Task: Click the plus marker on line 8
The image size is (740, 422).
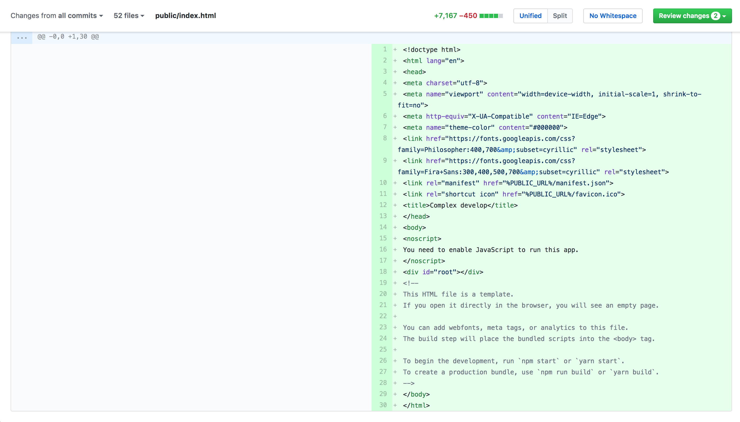Action: click(x=395, y=138)
